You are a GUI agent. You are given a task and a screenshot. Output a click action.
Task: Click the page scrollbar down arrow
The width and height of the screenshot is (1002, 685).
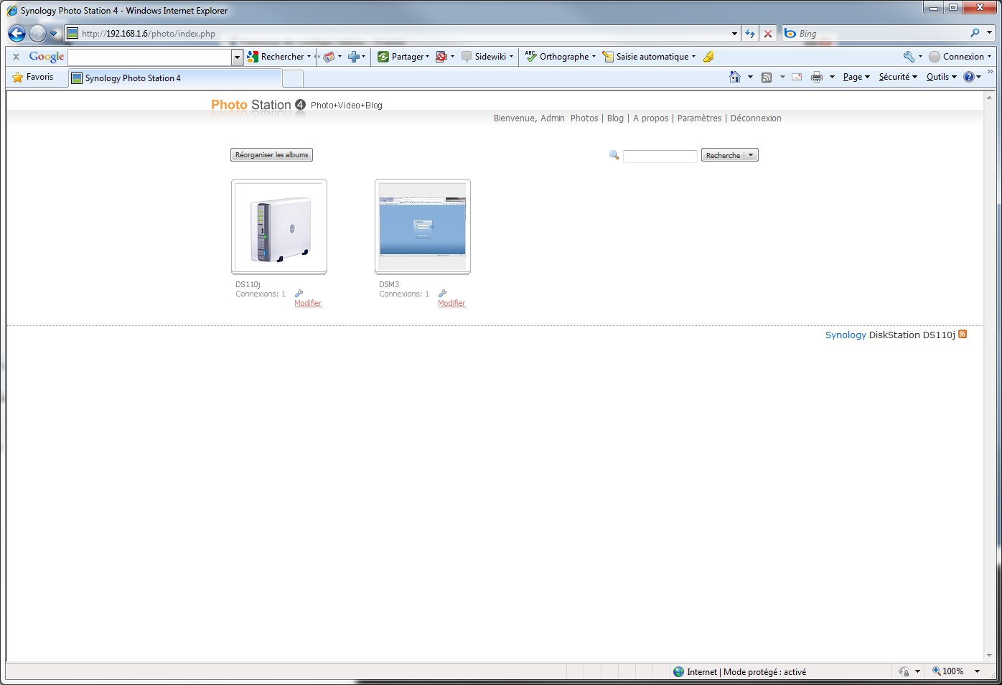click(x=989, y=656)
